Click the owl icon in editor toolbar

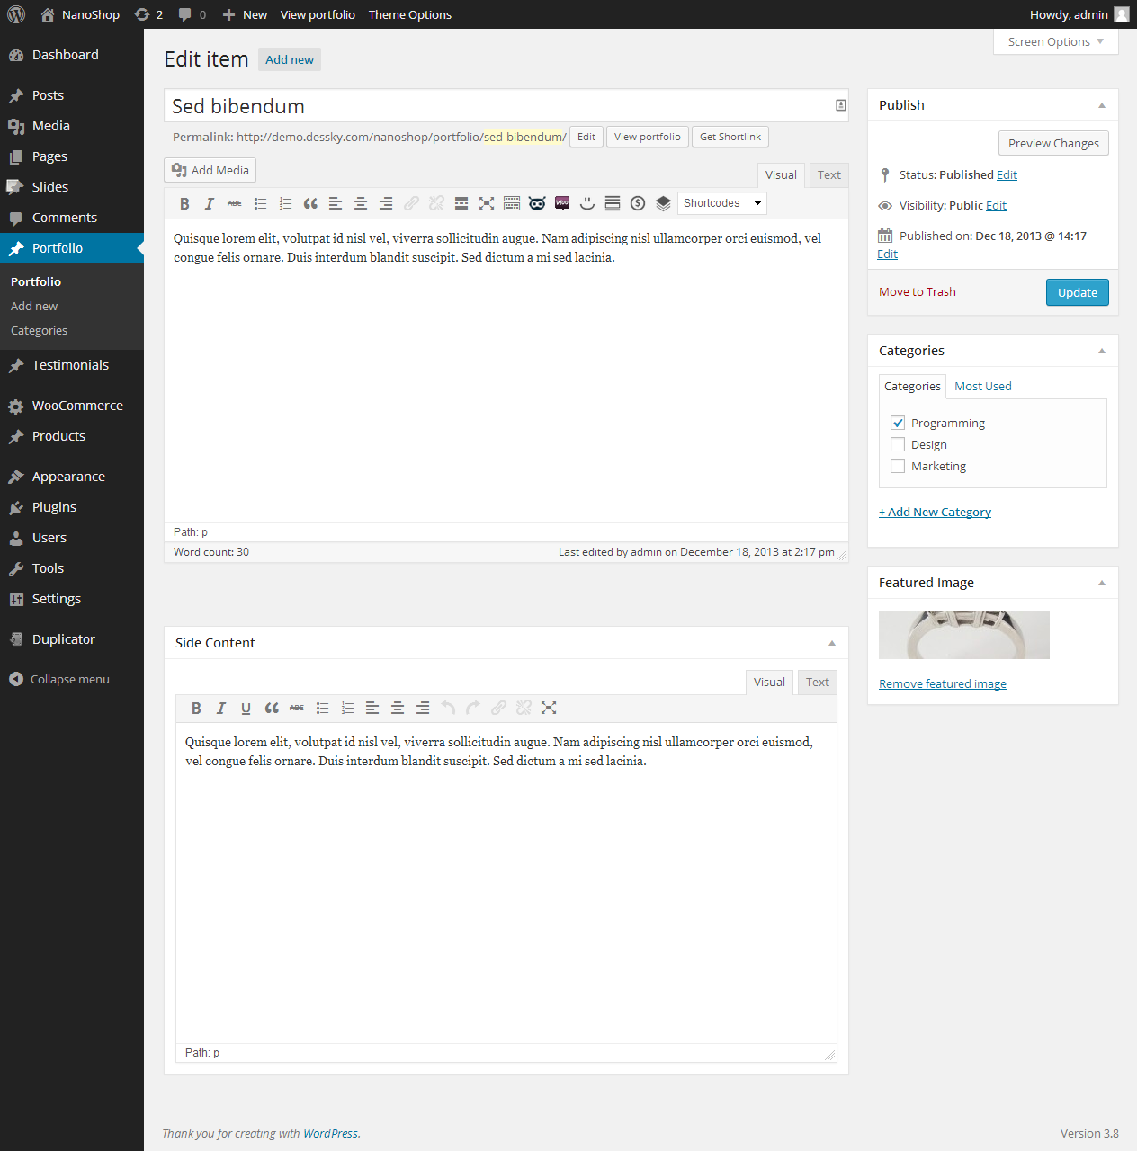[x=537, y=203]
